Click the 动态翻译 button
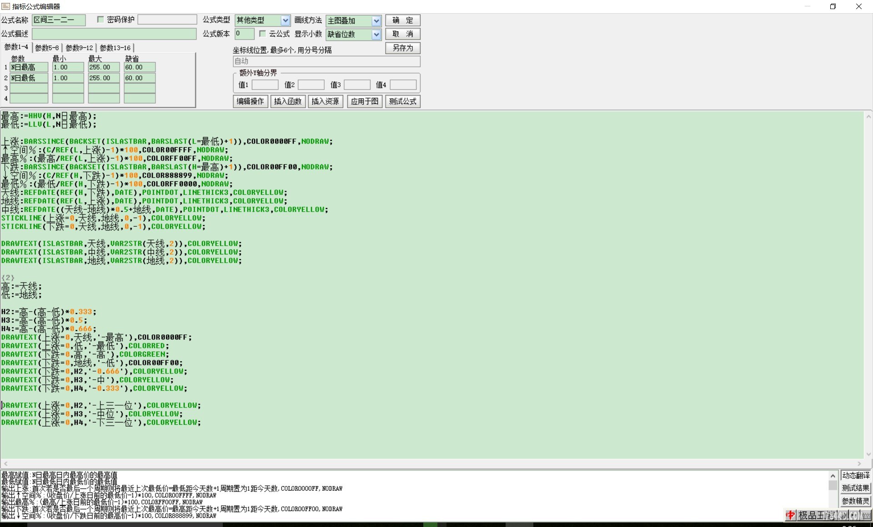Image resolution: width=873 pixels, height=527 pixels. tap(856, 476)
